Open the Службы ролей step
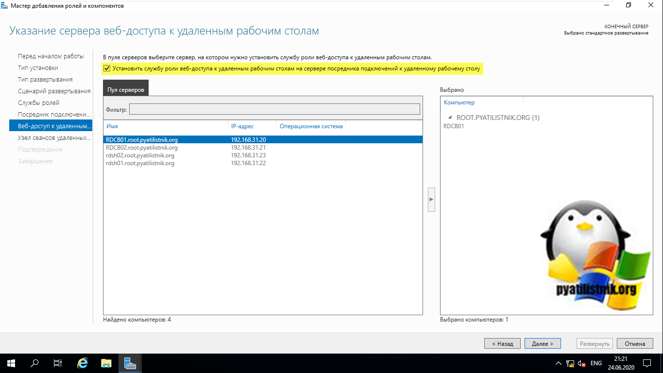The width and height of the screenshot is (663, 373). (x=38, y=103)
